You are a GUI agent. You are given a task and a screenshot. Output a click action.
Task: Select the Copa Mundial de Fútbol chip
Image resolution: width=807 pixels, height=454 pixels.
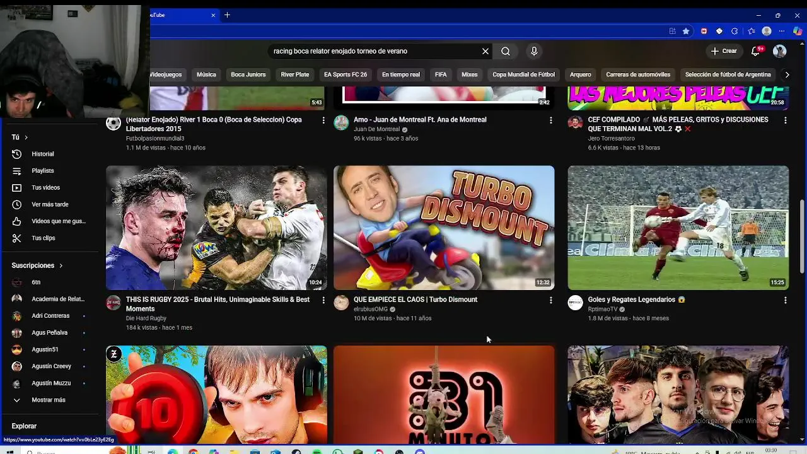(x=524, y=74)
